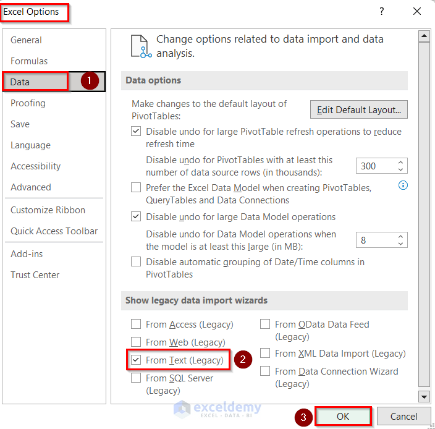
Task: Uncheck From Text (Legacy) checkbox
Action: [x=136, y=360]
